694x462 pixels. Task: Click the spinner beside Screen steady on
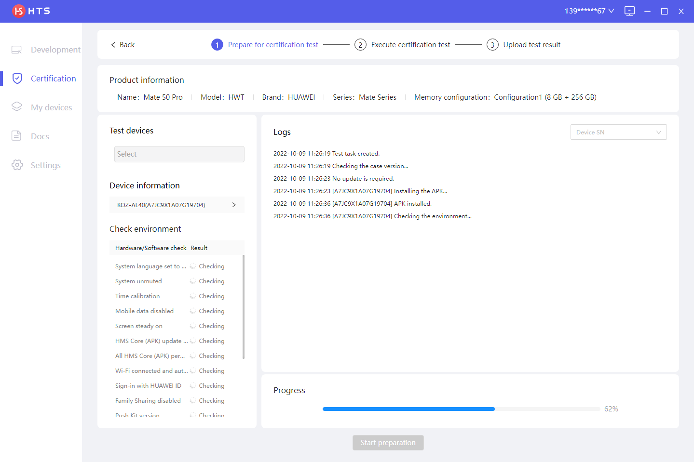193,326
